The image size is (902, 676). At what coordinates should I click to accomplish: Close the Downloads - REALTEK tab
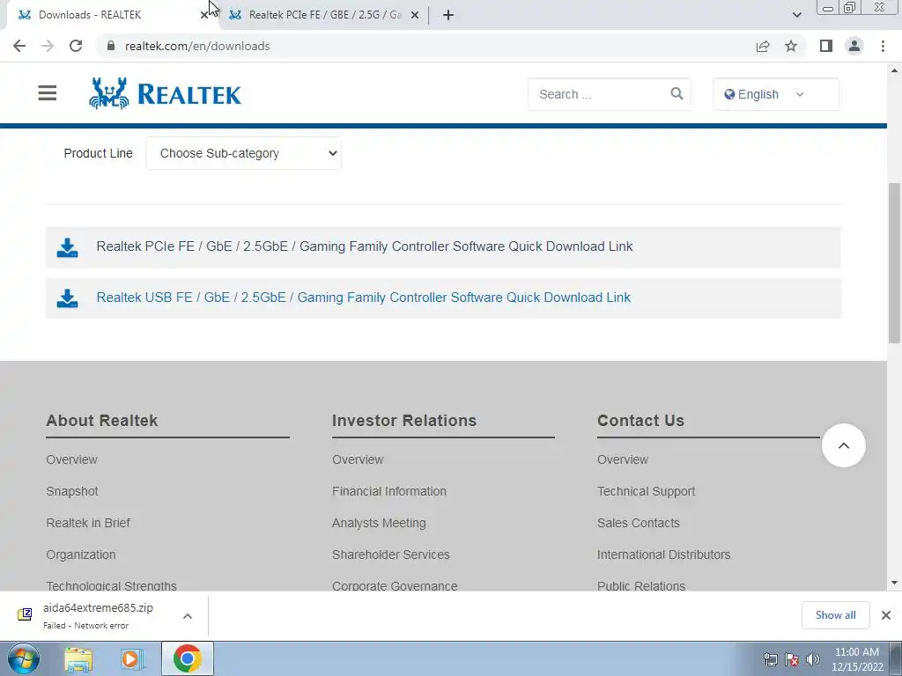click(x=204, y=16)
